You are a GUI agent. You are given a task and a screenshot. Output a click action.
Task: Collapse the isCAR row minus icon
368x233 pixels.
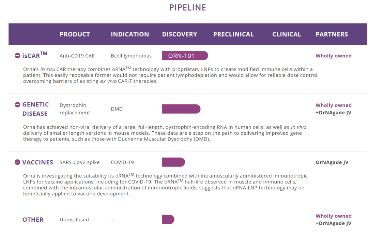17,56
